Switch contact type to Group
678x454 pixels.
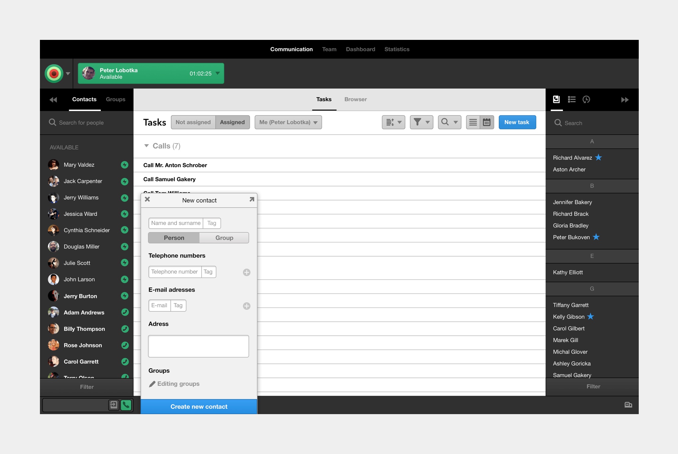click(224, 237)
